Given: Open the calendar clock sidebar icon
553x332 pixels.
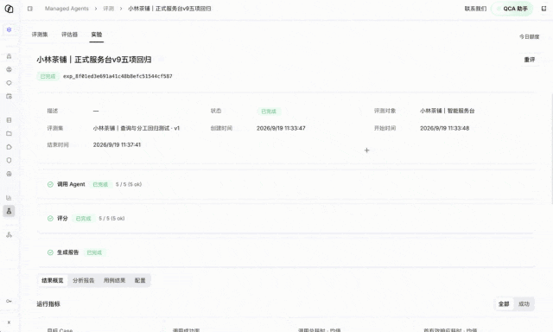Looking at the screenshot, I should [x=10, y=96].
